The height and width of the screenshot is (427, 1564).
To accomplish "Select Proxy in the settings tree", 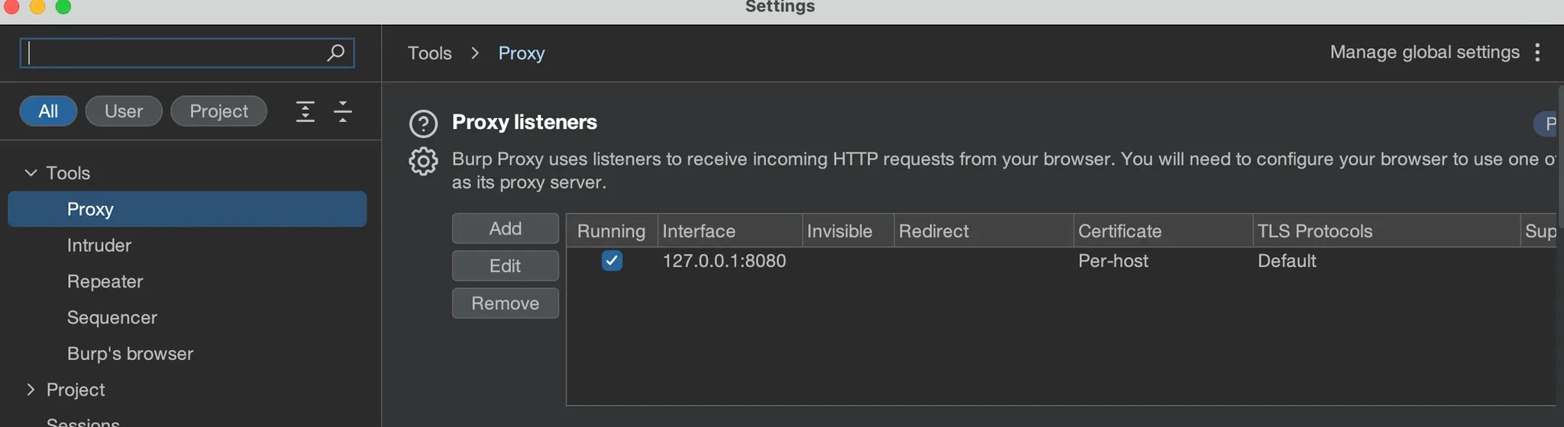I will (187, 209).
